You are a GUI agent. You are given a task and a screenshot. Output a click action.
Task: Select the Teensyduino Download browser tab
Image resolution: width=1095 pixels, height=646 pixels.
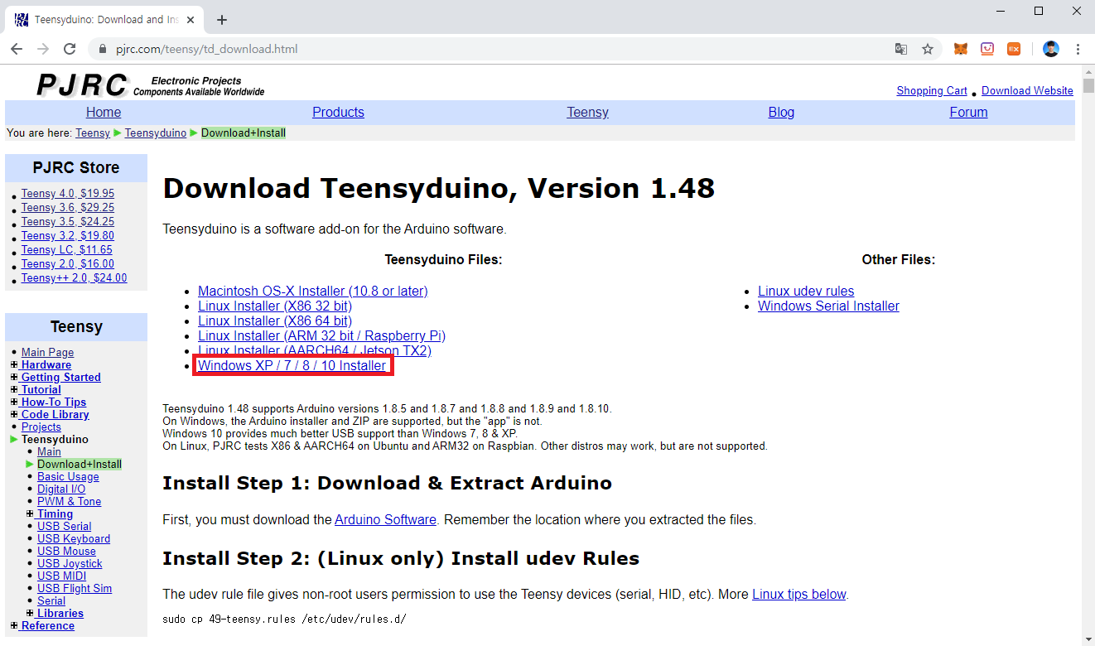click(x=106, y=20)
